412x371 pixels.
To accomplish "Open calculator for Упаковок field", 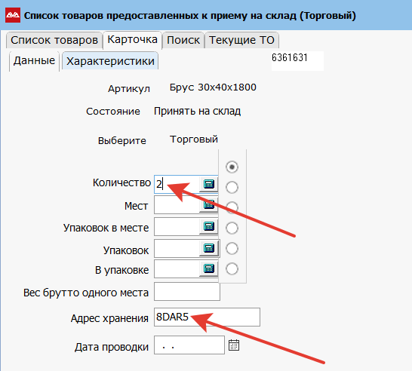I will (209, 248).
